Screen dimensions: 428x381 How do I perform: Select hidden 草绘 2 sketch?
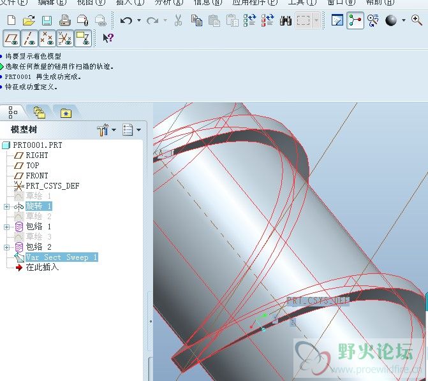38,216
